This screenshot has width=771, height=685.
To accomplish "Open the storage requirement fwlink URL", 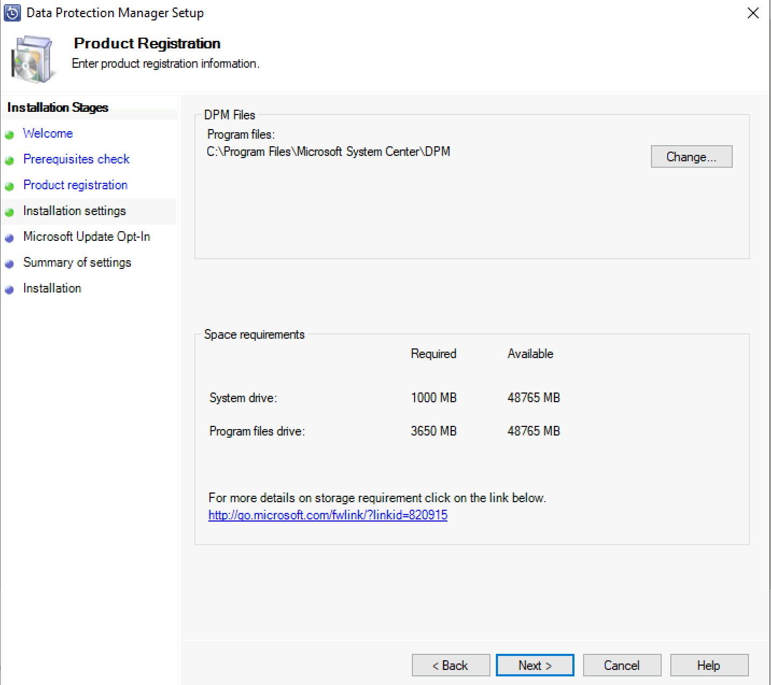I will tap(328, 515).
